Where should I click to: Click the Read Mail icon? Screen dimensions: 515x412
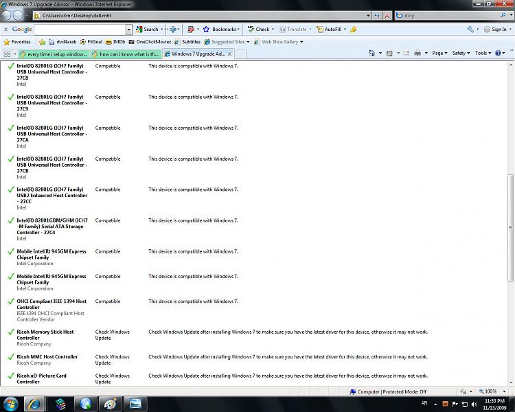(x=407, y=53)
